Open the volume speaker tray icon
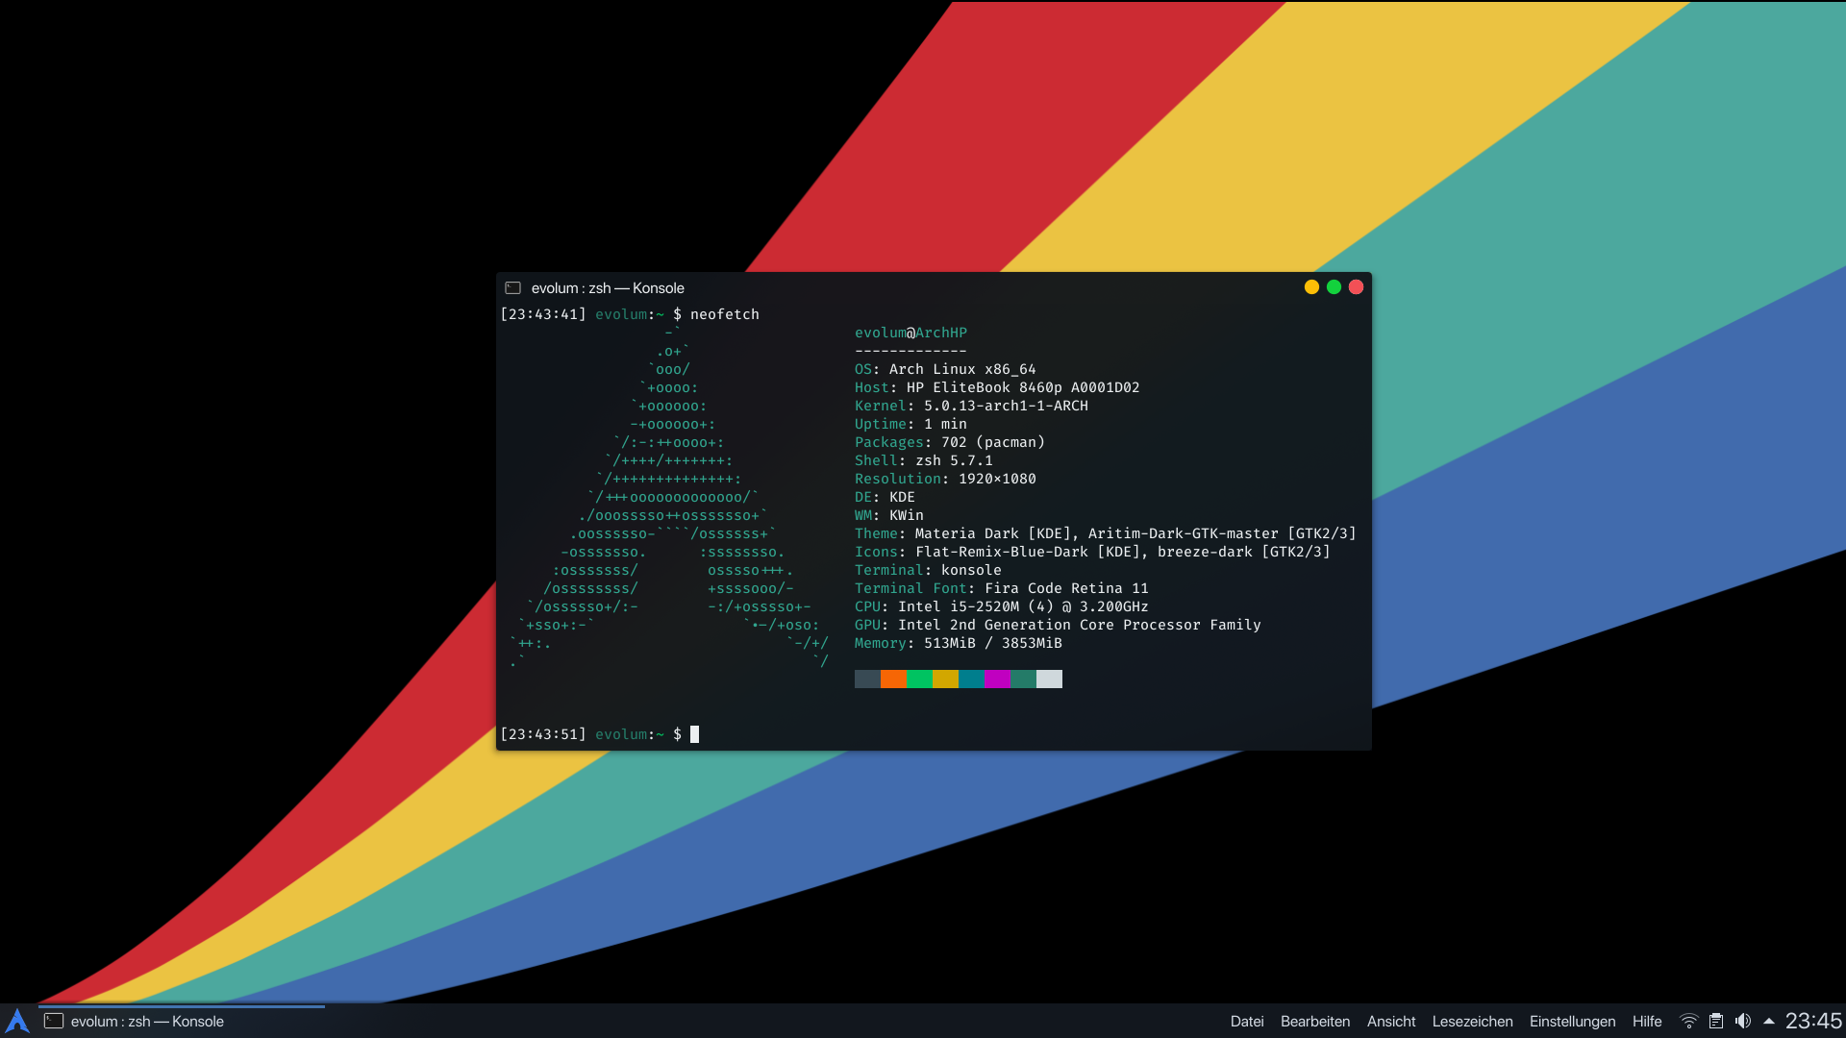This screenshot has height=1038, width=1846. 1742,1021
